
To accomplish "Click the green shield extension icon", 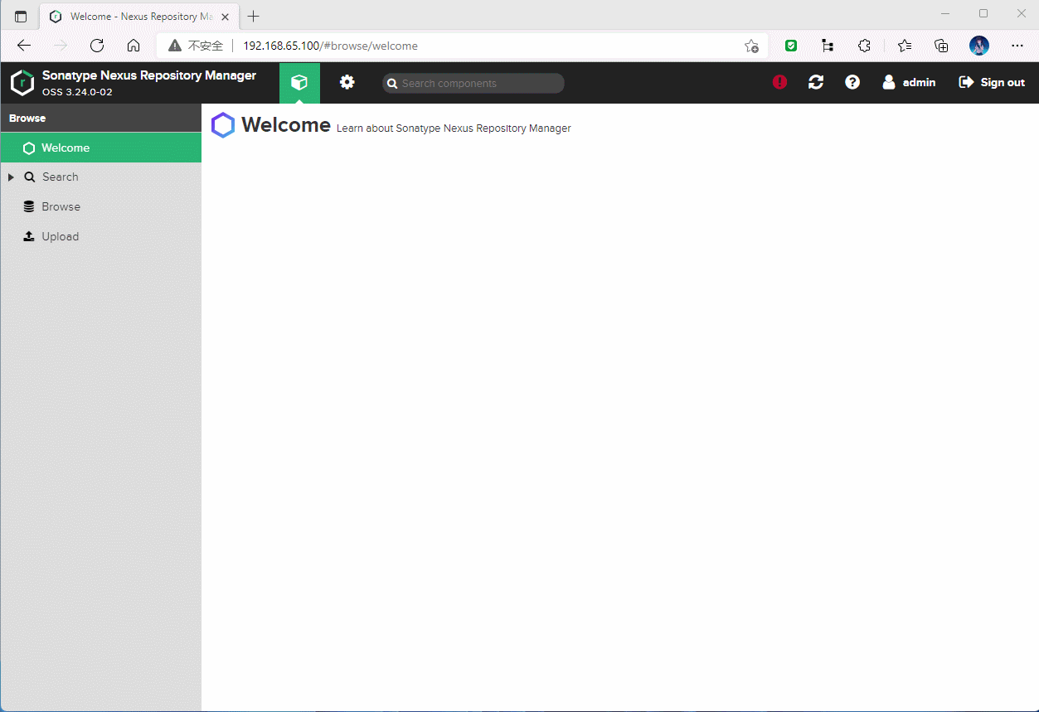I will 791,46.
